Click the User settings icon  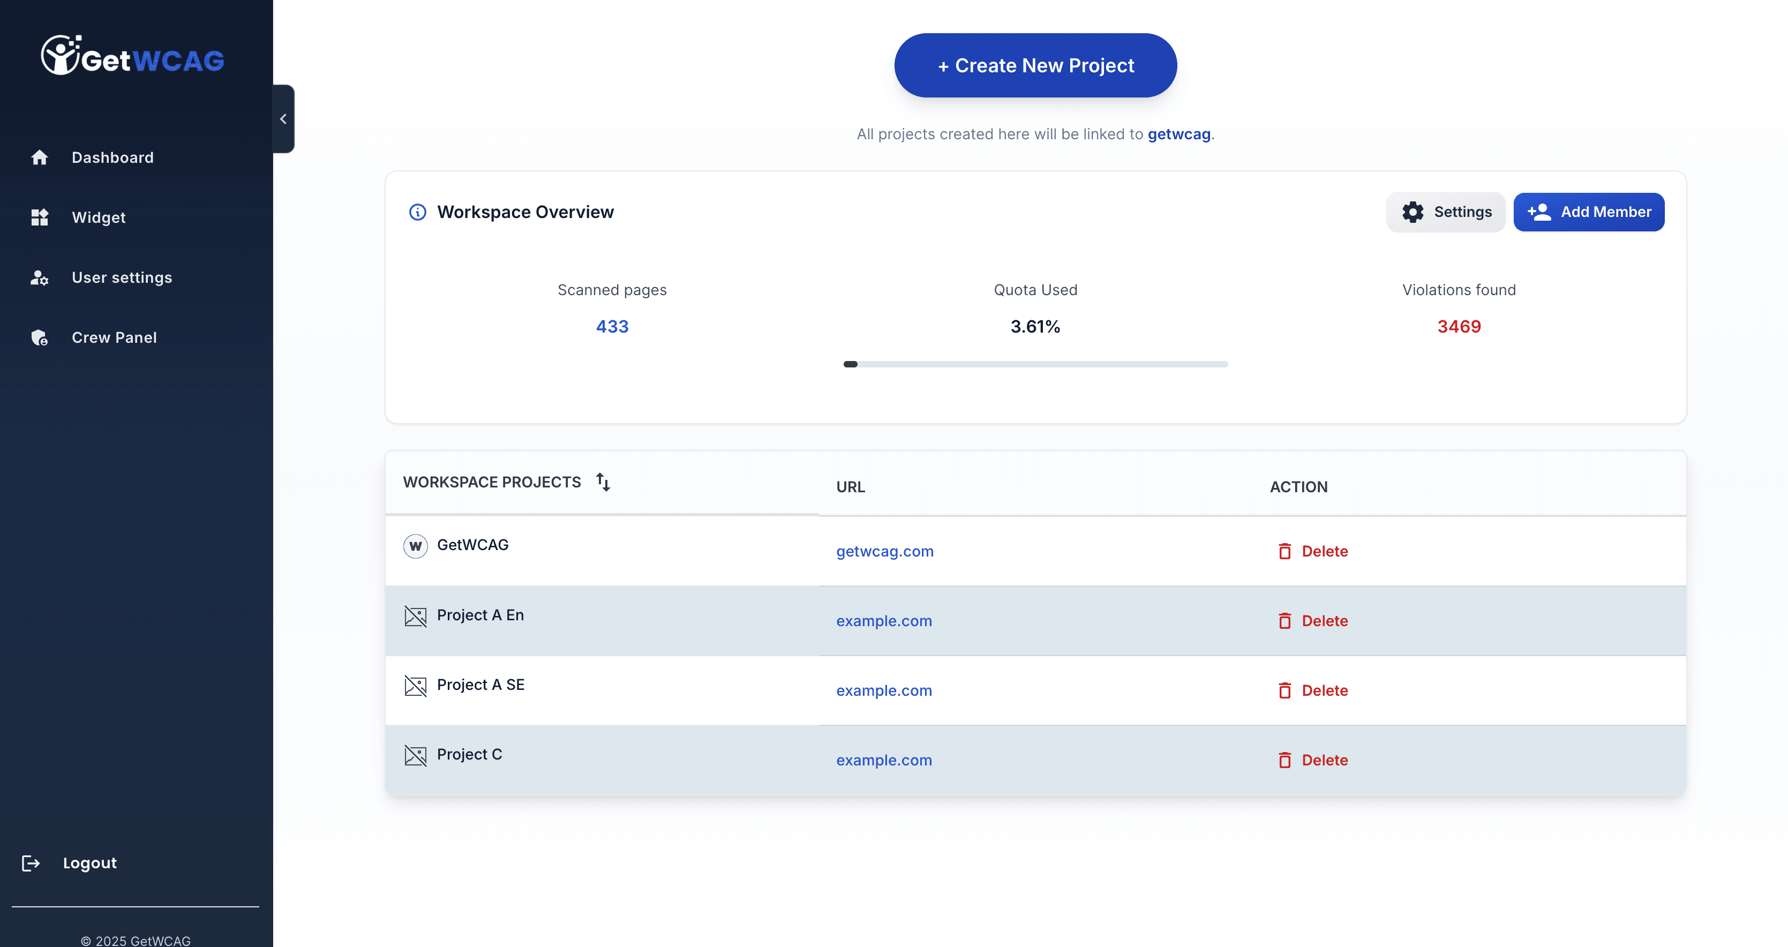(40, 277)
